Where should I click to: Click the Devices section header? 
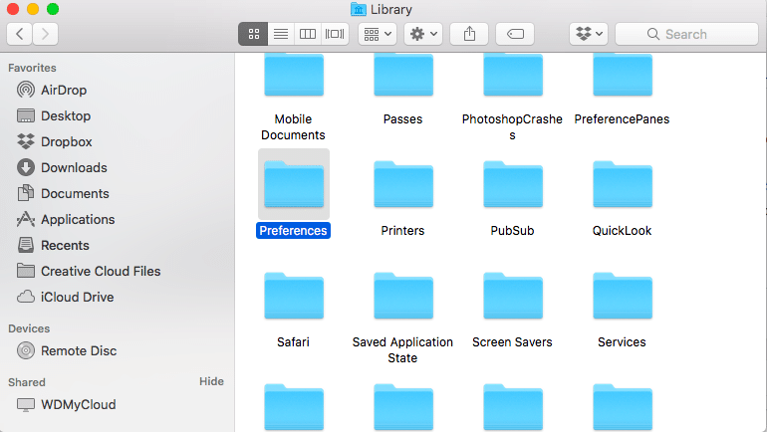tap(29, 328)
